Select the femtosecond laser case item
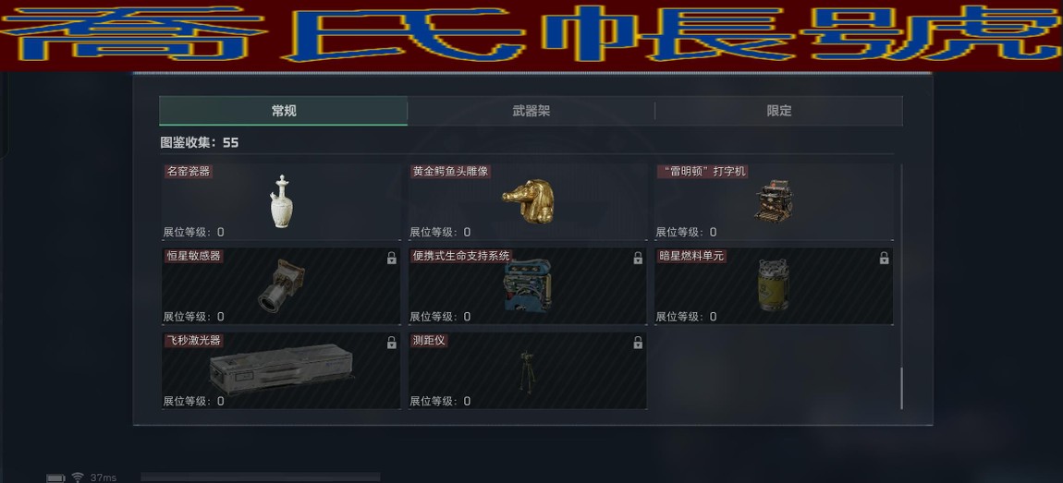Image resolution: width=1063 pixels, height=483 pixels. (281, 369)
